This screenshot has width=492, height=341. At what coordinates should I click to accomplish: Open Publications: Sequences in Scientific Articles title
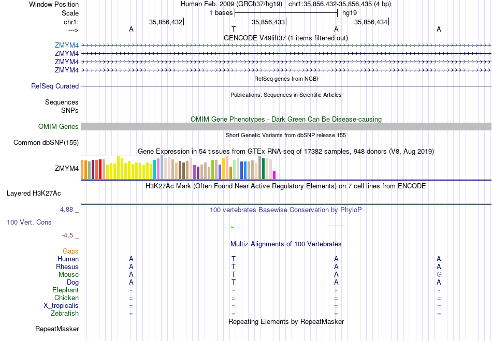(286, 95)
